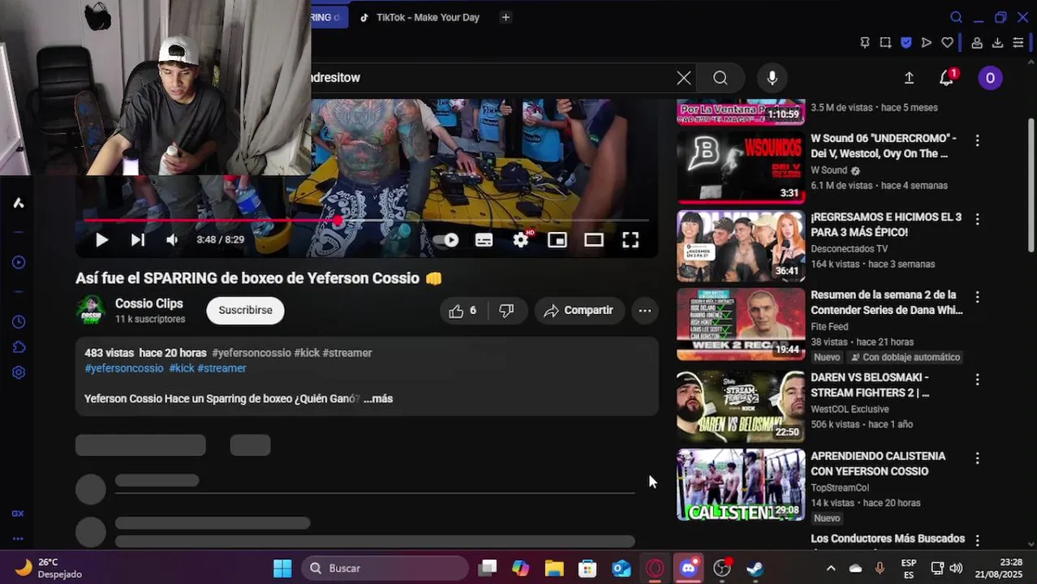The width and height of the screenshot is (1037, 584).
Task: Open APRENDIENDO CALISTENIA video title
Action: coord(878,464)
